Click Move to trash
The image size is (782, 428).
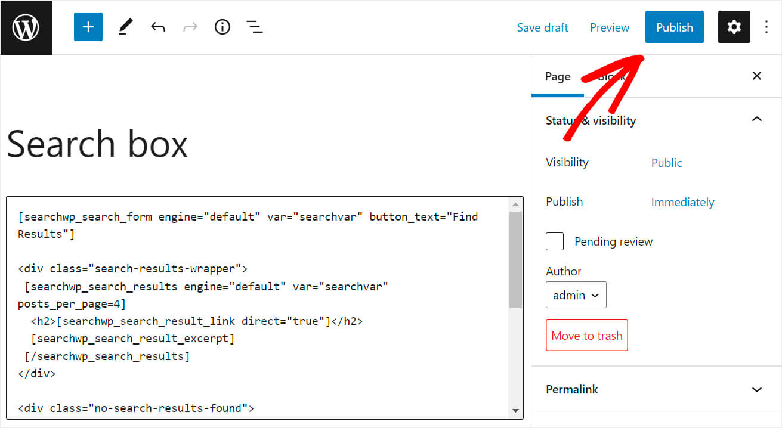click(586, 335)
